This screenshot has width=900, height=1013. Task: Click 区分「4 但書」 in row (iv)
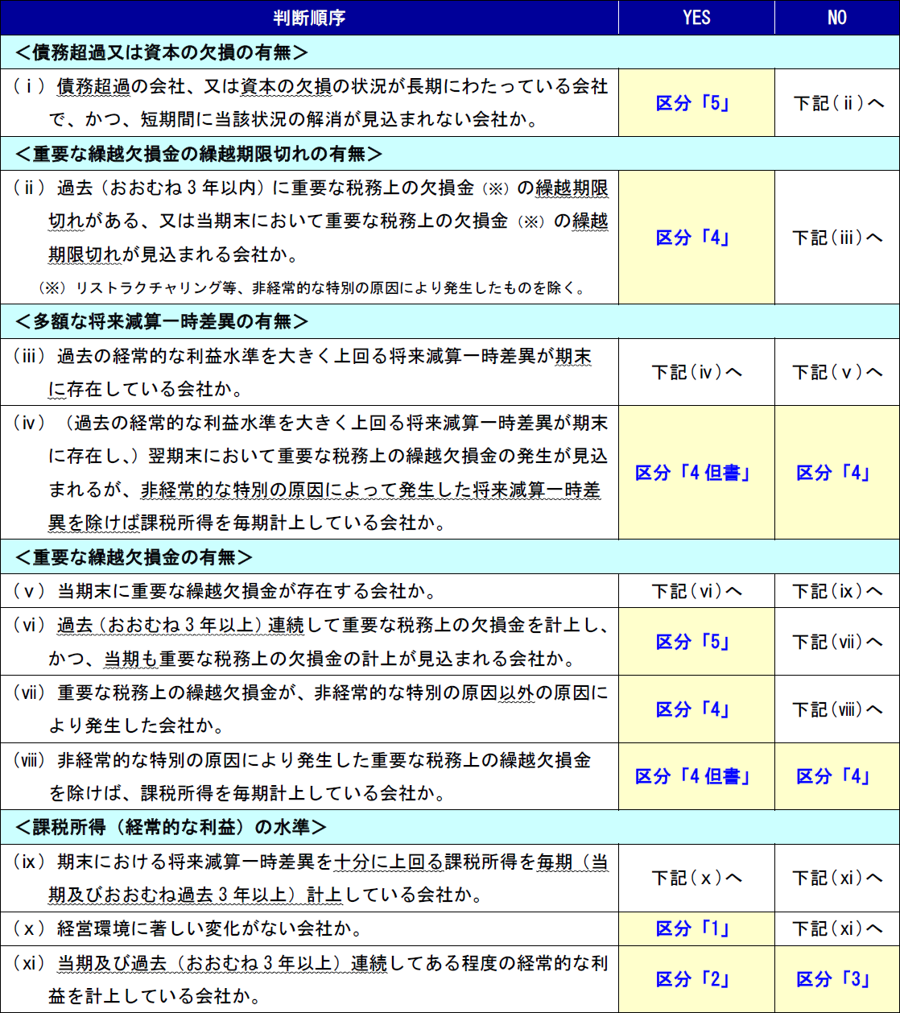(x=692, y=473)
